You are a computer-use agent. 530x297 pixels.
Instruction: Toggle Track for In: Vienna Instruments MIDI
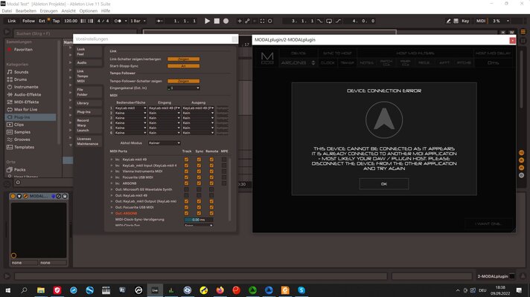pyautogui.click(x=186, y=172)
